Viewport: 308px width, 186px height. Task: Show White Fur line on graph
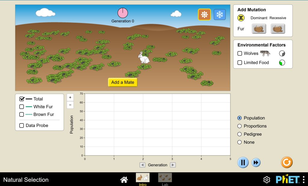pyautogui.click(x=22, y=107)
